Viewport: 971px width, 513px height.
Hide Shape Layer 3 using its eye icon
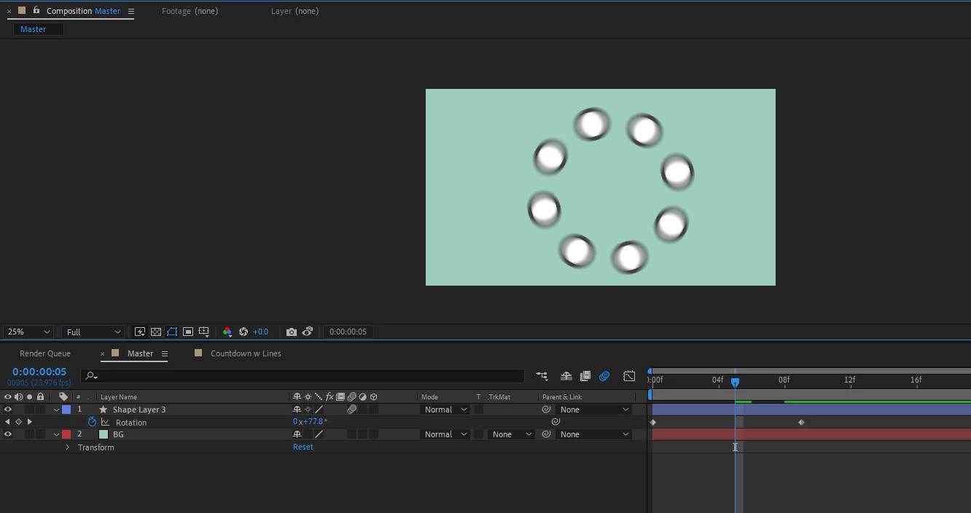point(8,410)
